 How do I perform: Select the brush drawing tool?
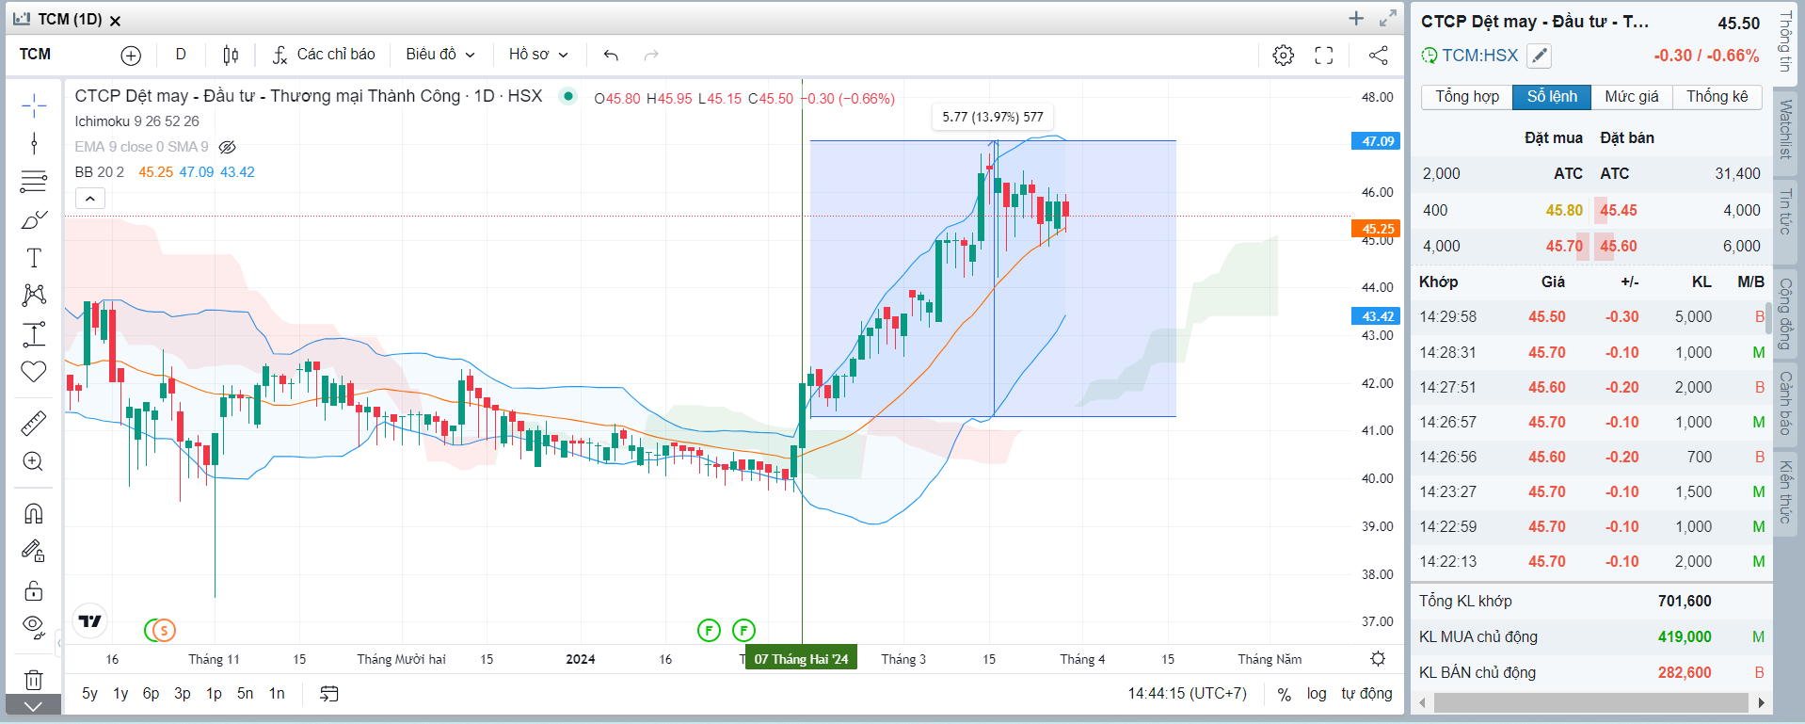34,219
